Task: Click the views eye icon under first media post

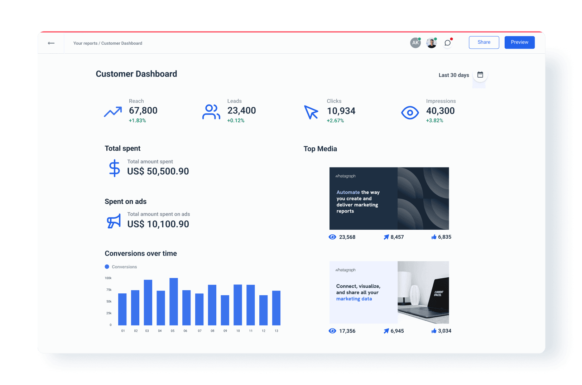Action: click(332, 237)
